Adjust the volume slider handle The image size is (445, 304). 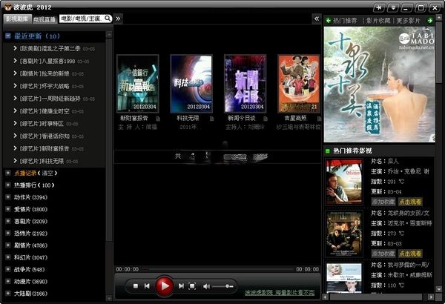pos(228,286)
